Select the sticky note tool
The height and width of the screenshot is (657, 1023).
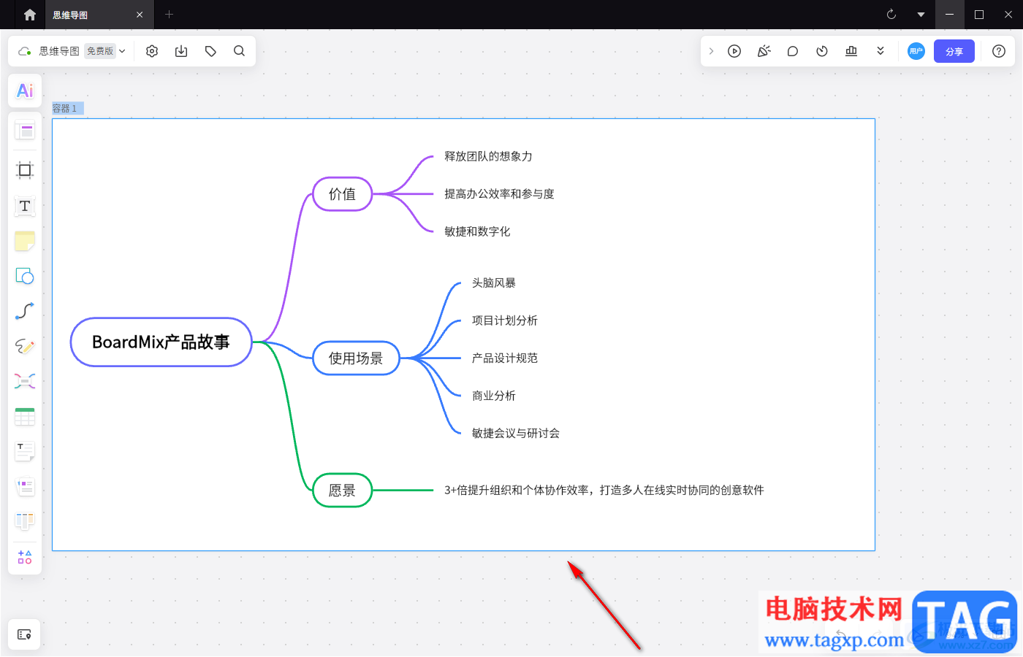(25, 241)
